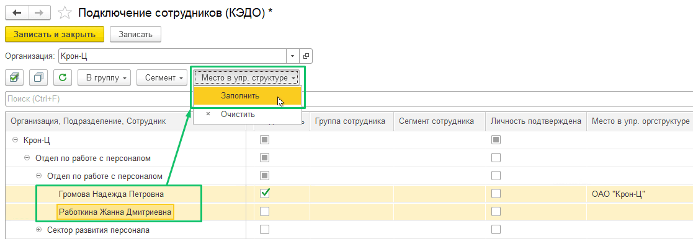Screen dimensions: 693x239
Task: Click the uncheck all rows icon
Action: (38, 77)
